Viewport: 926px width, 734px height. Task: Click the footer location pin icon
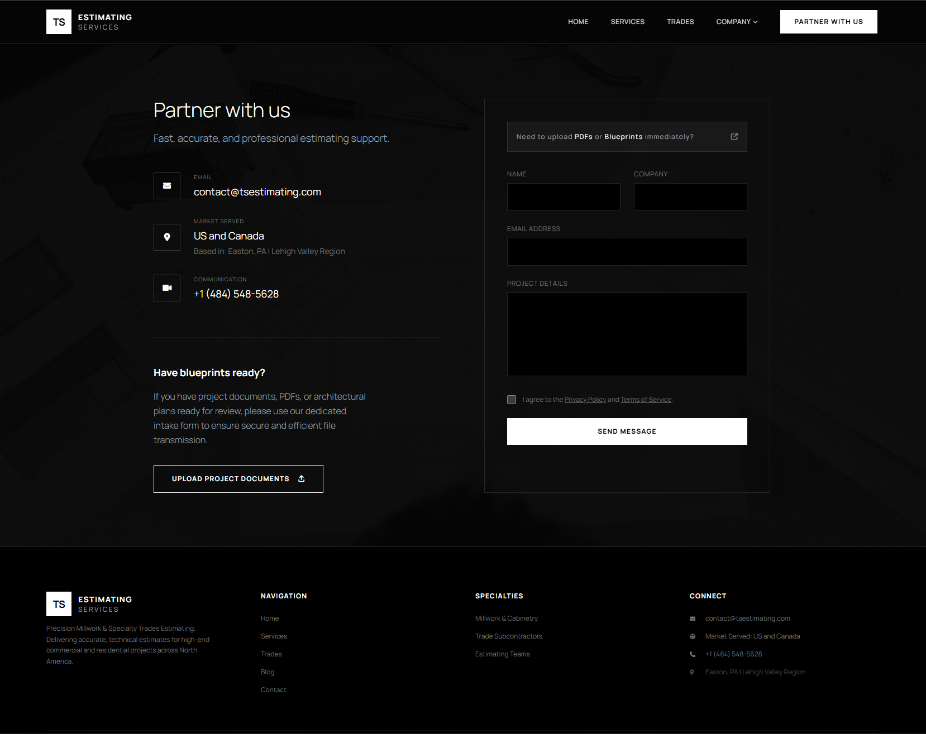[692, 672]
